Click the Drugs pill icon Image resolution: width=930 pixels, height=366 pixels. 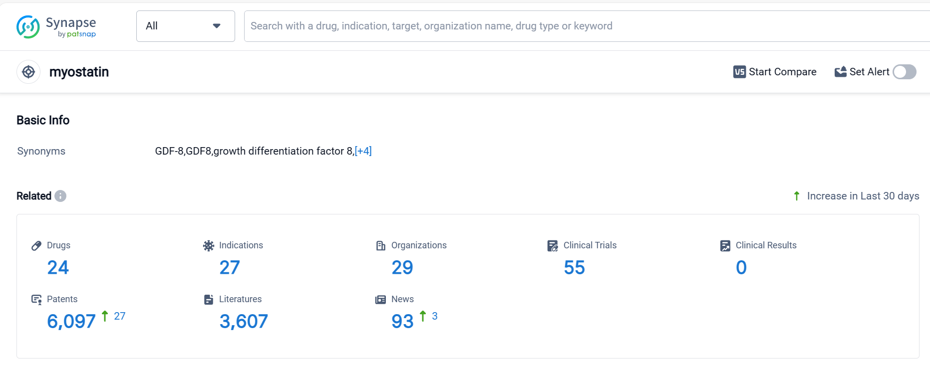36,245
